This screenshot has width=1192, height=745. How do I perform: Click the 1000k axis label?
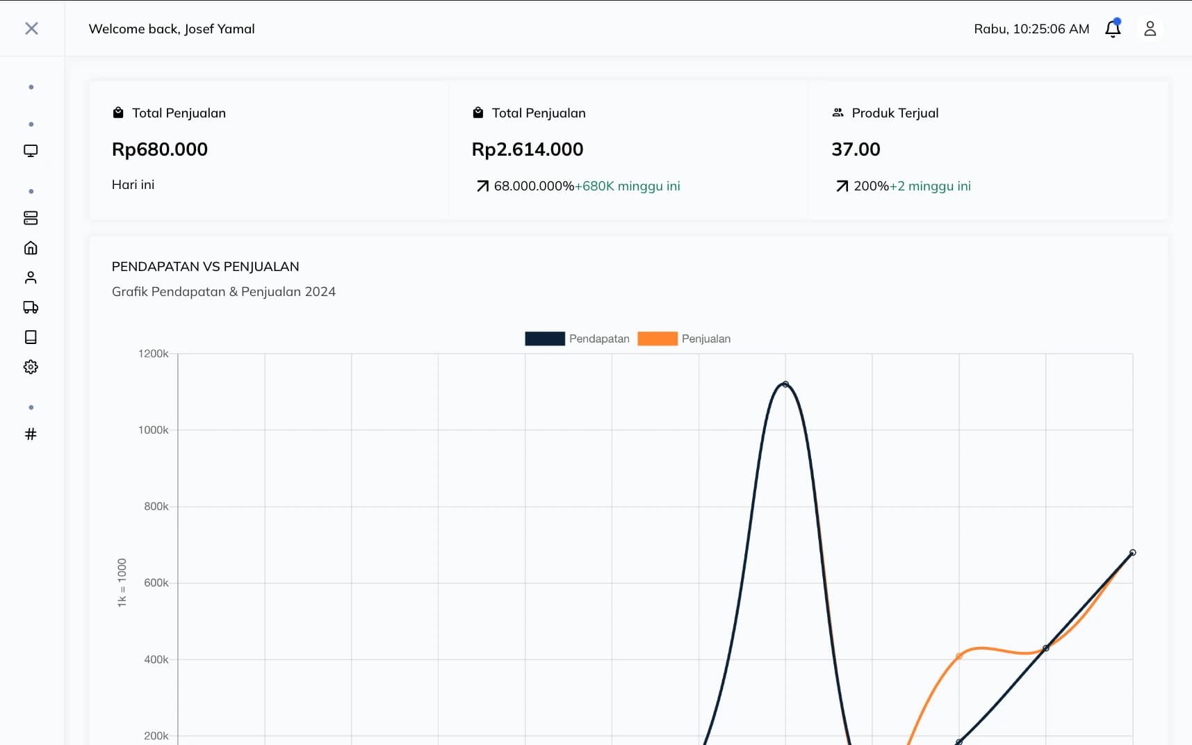(x=153, y=430)
